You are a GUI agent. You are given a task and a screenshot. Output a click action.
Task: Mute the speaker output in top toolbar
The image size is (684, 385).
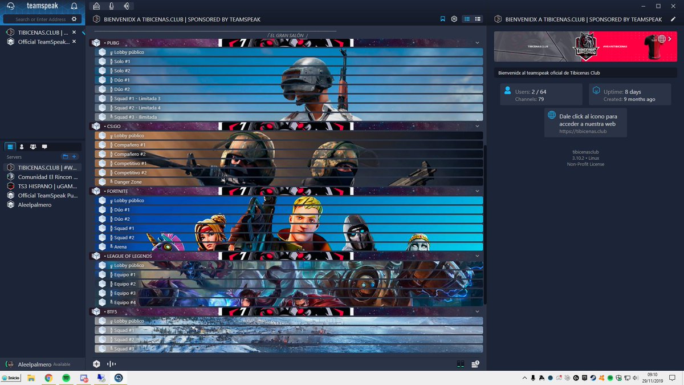click(126, 6)
